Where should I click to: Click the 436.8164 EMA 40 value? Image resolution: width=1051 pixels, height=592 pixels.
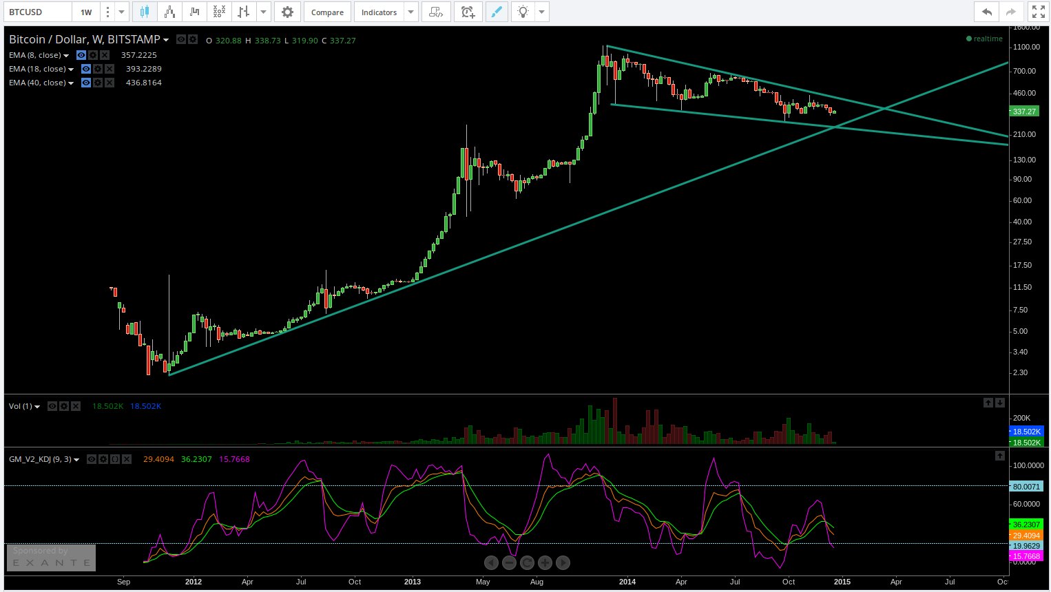pyautogui.click(x=144, y=83)
